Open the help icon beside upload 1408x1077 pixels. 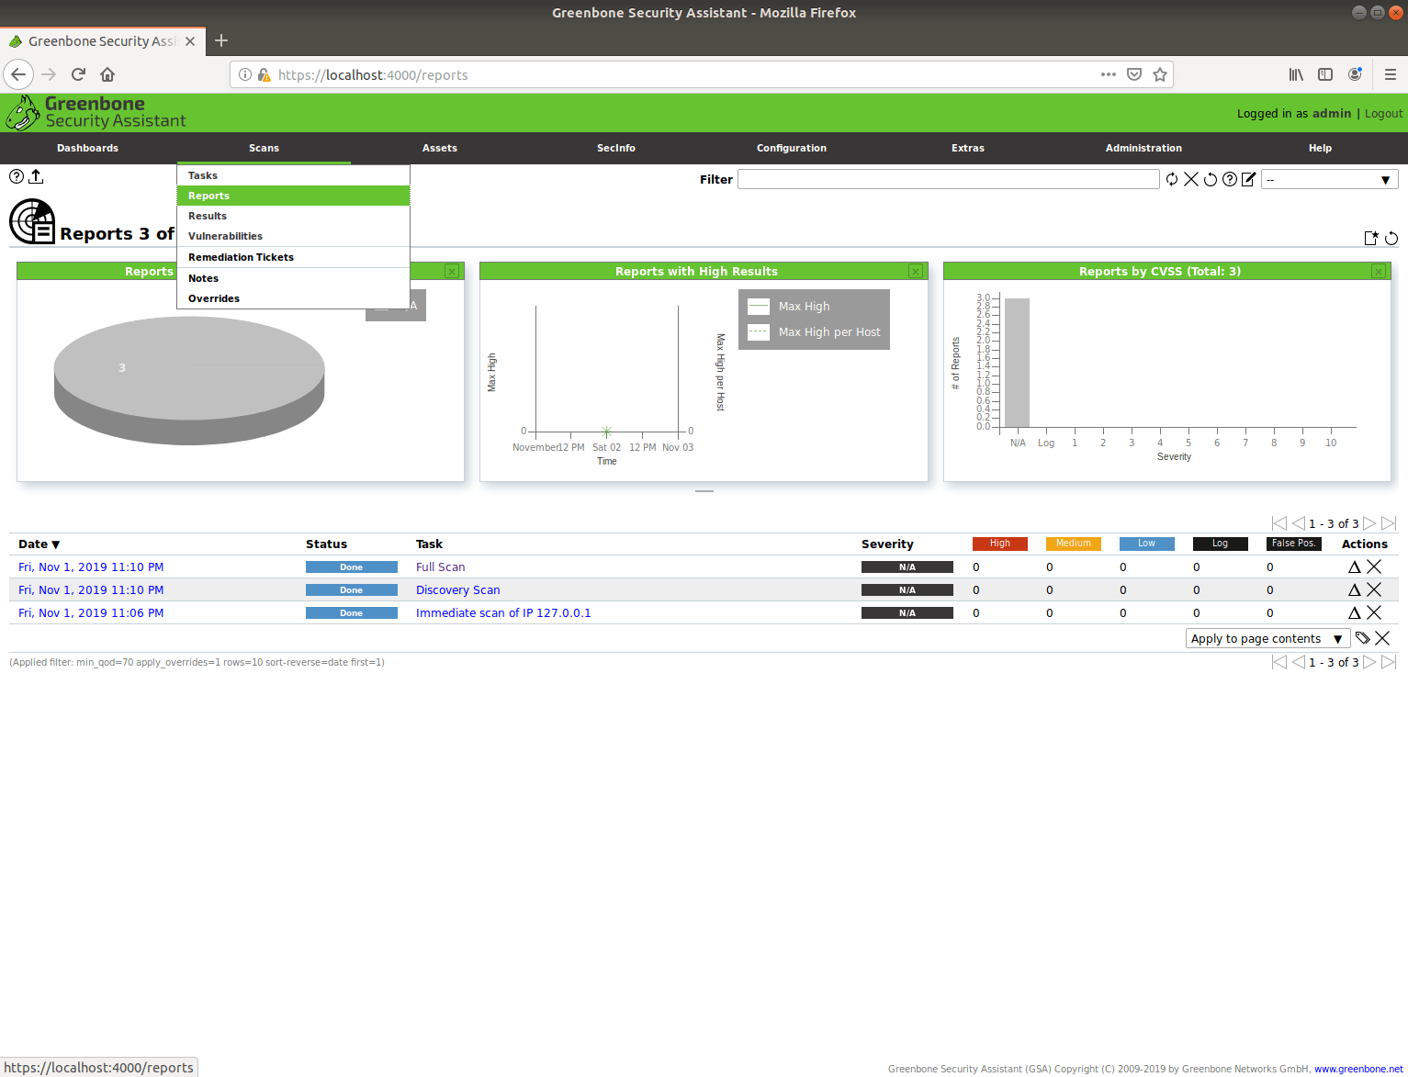point(17,176)
